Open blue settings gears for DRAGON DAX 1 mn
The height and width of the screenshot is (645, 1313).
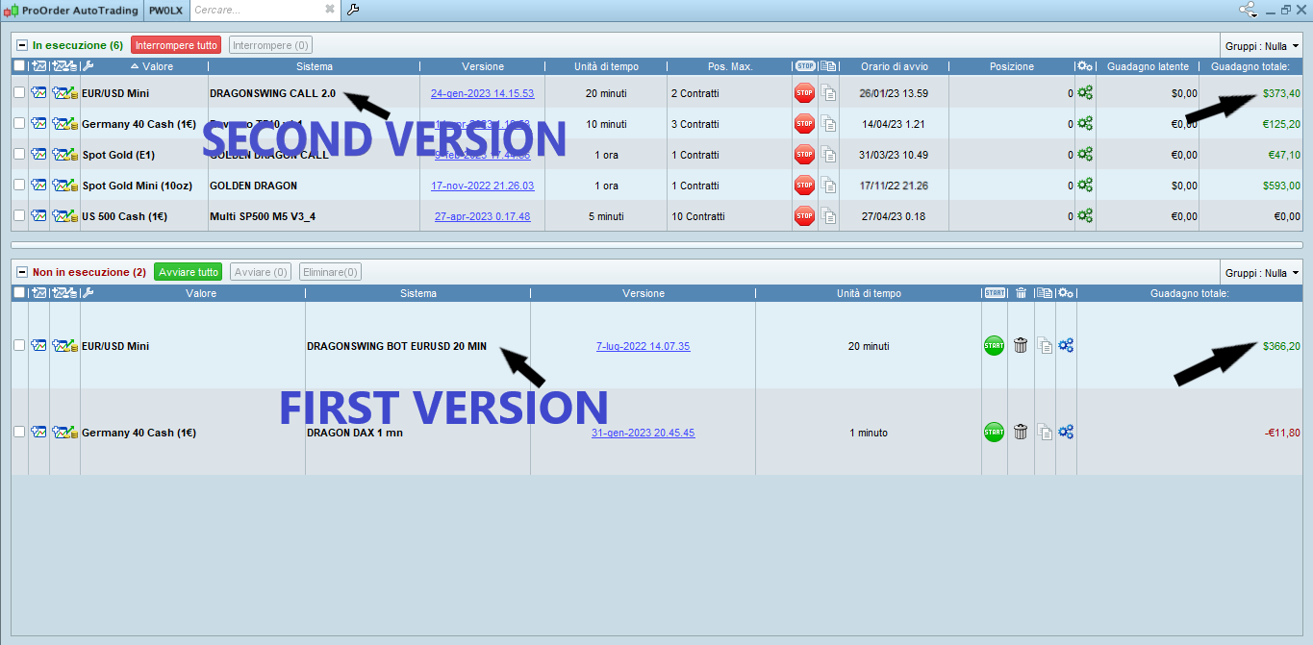1066,433
